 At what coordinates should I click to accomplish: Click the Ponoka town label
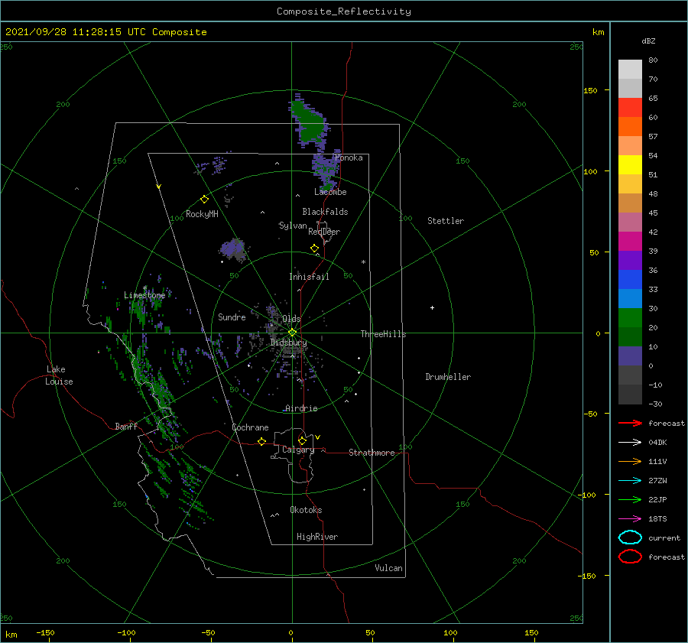point(349,158)
